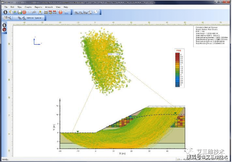
Task: Click the Undo arrow in toolbar
Action: [30, 12]
